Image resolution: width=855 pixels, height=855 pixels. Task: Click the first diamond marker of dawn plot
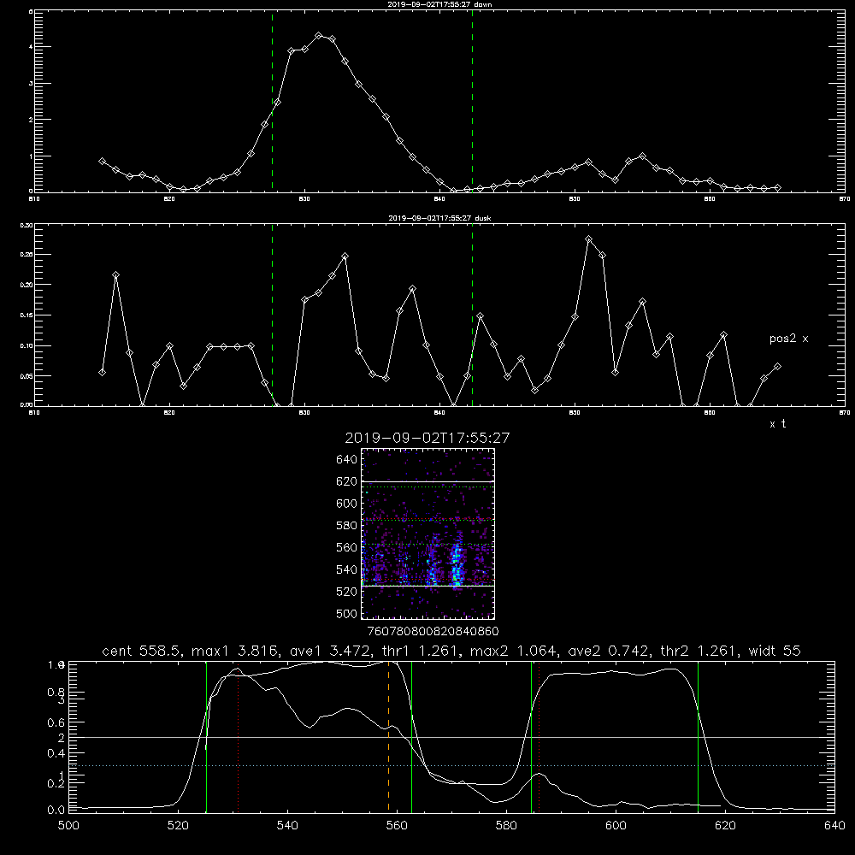[102, 162]
